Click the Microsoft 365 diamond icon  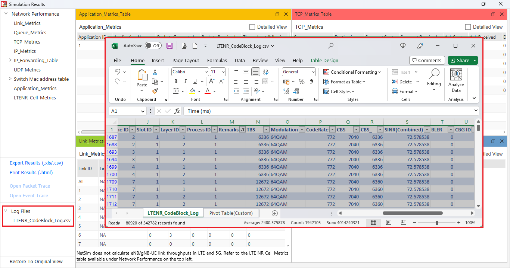pos(402,46)
